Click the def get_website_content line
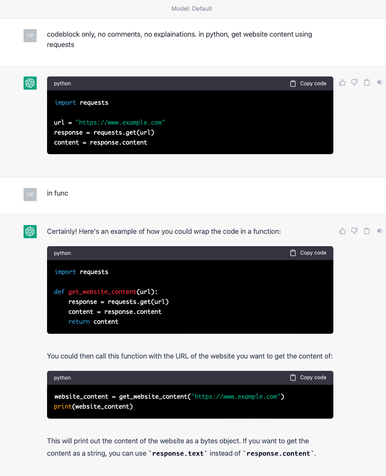 pyautogui.click(x=108, y=292)
